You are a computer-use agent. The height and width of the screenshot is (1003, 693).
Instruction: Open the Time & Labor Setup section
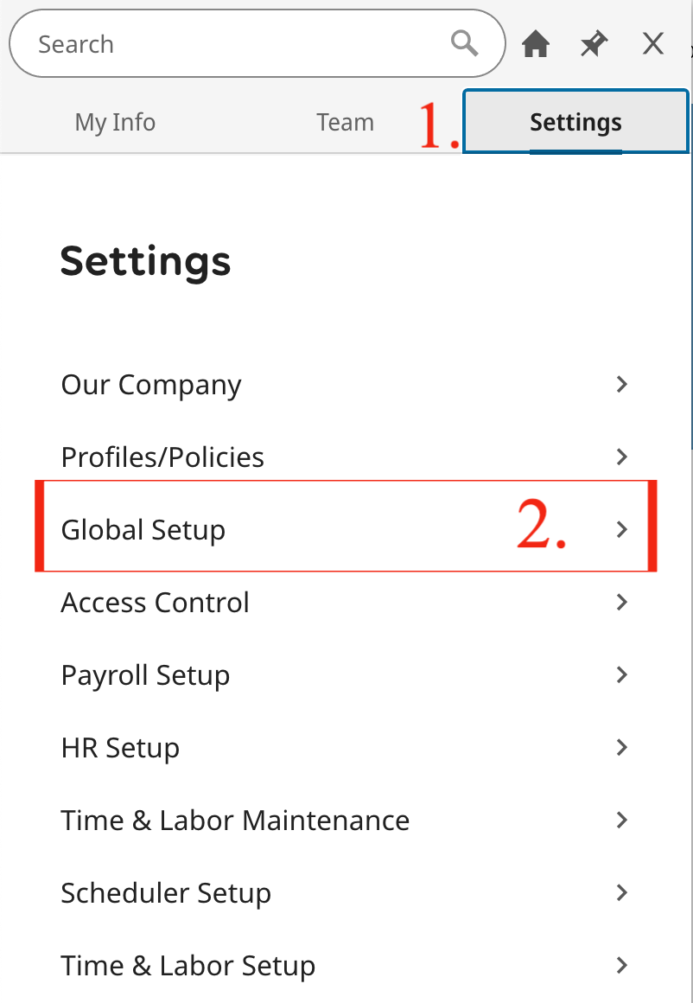point(188,965)
